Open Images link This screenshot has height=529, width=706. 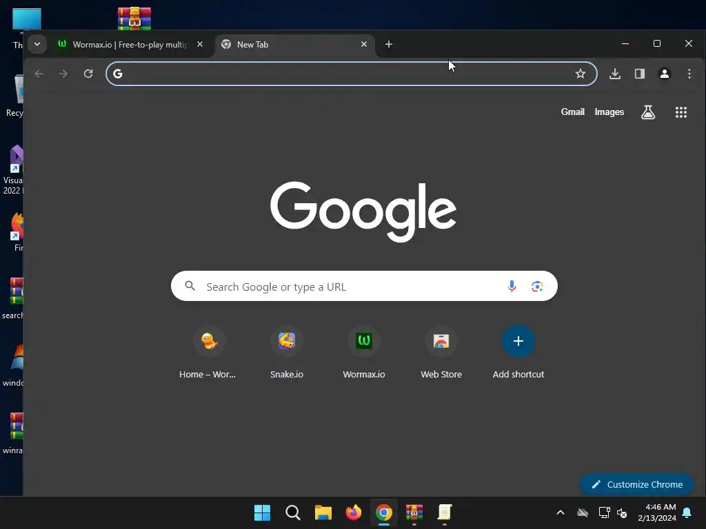point(609,112)
